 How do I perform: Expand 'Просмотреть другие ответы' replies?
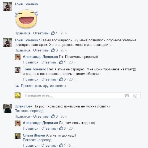43,86
